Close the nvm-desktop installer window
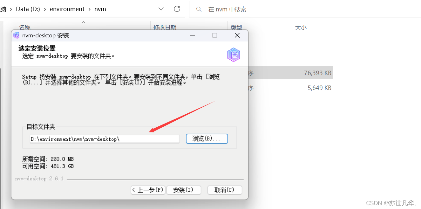The image size is (421, 209). click(x=237, y=35)
